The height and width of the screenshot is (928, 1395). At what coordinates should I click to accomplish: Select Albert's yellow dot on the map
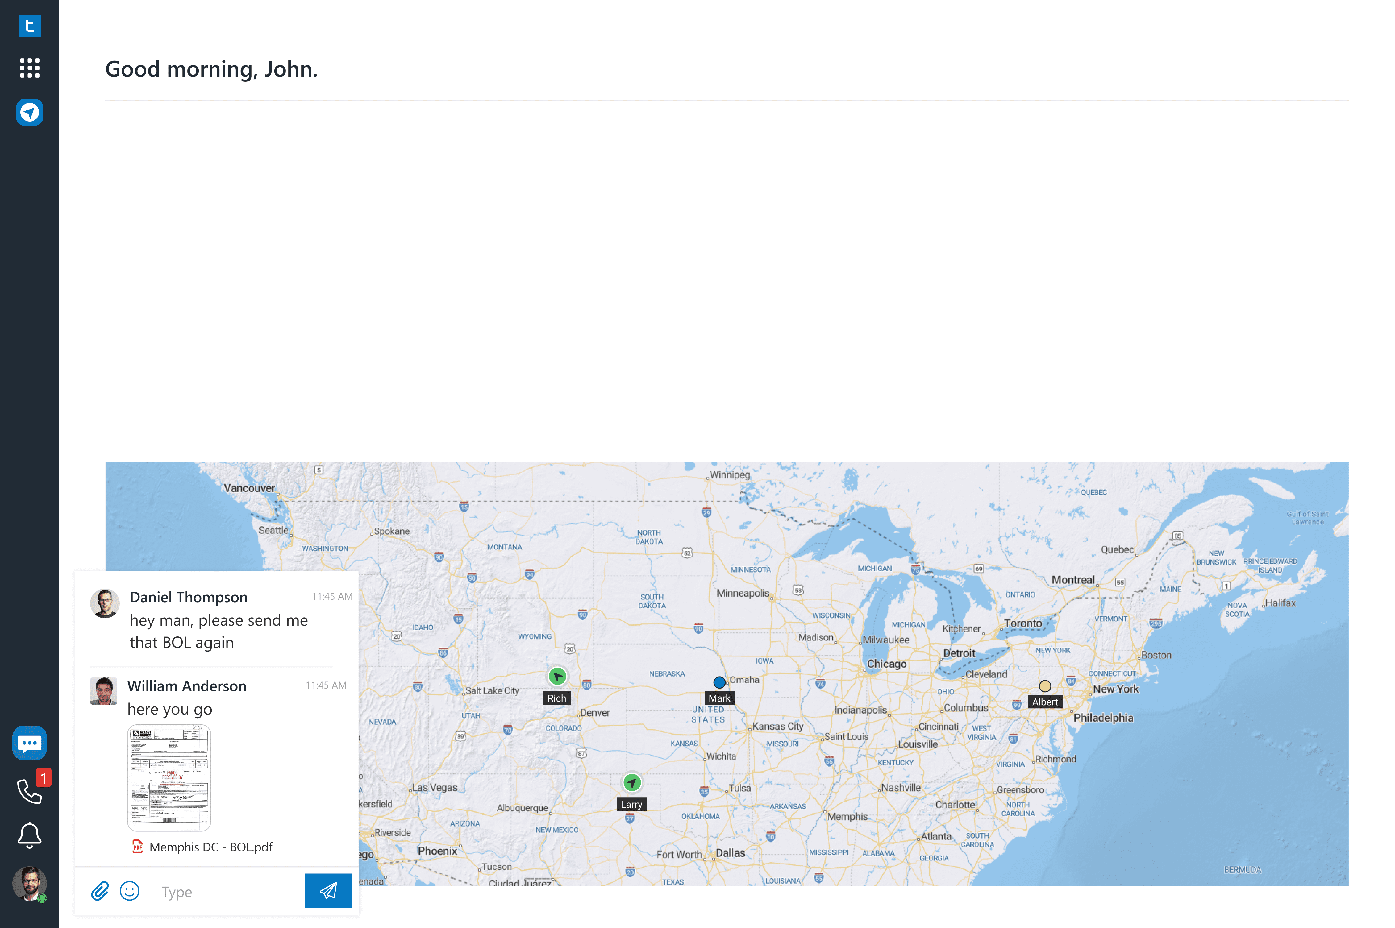coord(1044,686)
